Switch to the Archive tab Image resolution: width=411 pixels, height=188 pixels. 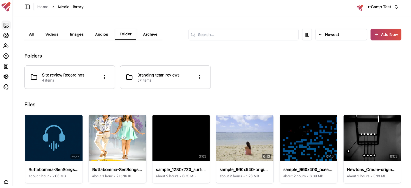[150, 34]
